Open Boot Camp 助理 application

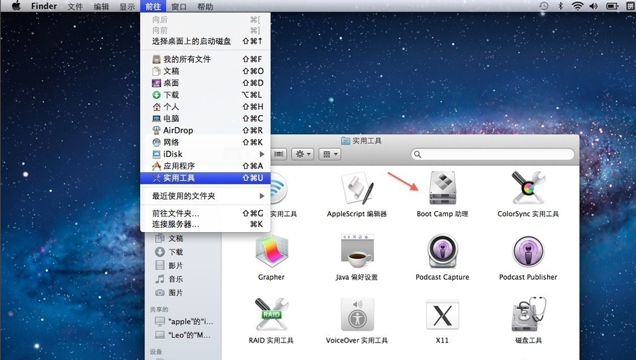(442, 189)
